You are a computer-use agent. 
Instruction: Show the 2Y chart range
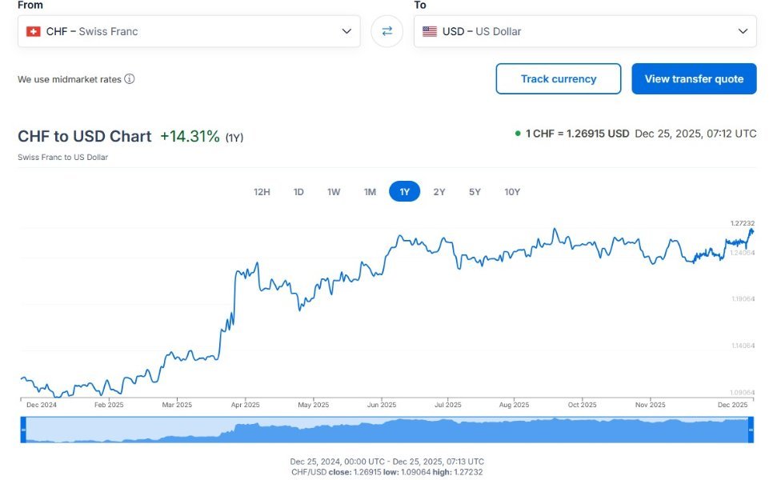tap(439, 192)
